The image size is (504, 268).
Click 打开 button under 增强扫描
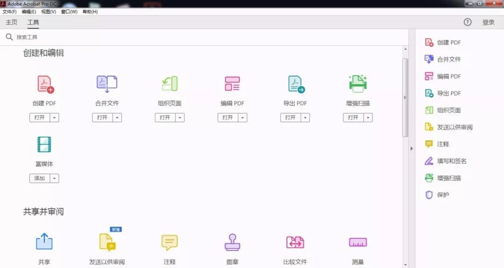click(353, 117)
